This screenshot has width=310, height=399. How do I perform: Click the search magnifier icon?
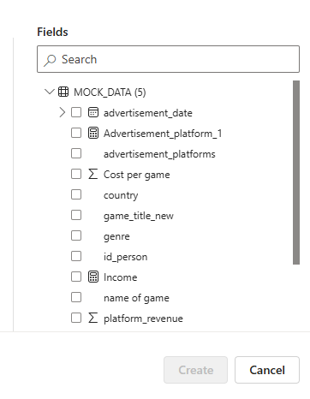coord(50,60)
